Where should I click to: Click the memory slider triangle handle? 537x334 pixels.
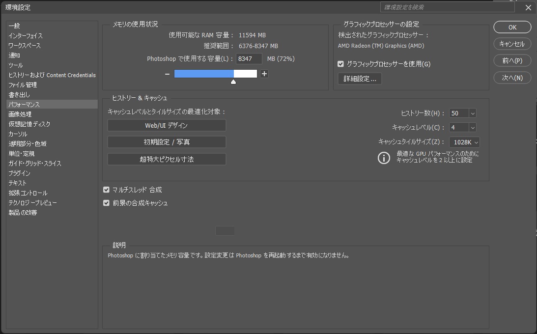coord(233,82)
